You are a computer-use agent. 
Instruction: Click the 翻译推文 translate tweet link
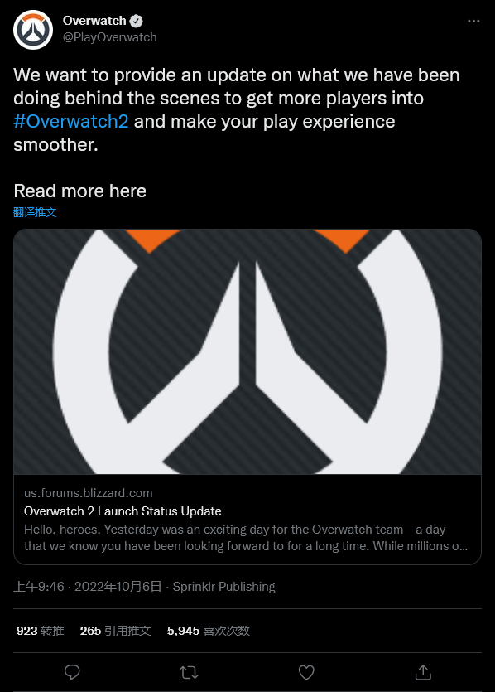35,212
